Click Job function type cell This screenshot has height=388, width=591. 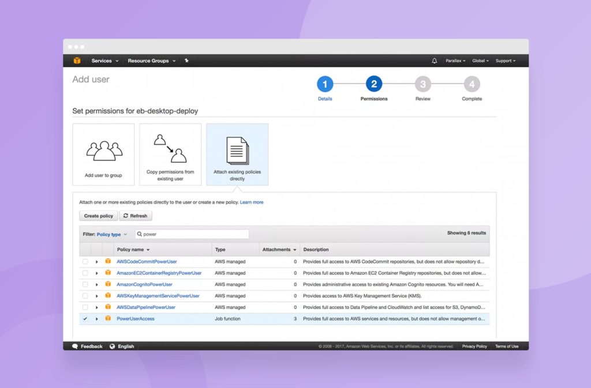pyautogui.click(x=227, y=319)
